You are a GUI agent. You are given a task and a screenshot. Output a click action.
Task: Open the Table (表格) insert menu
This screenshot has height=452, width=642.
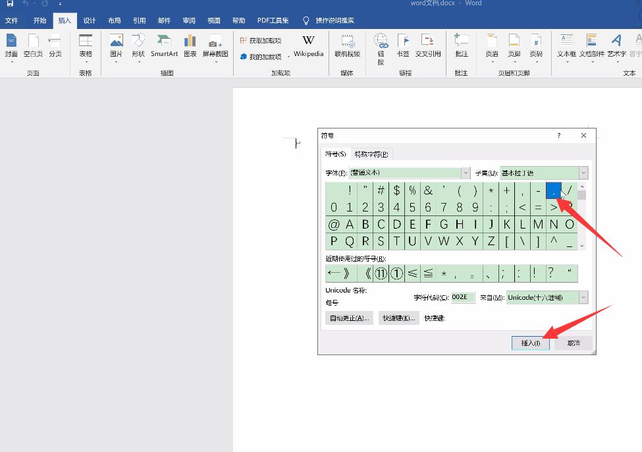pyautogui.click(x=86, y=48)
